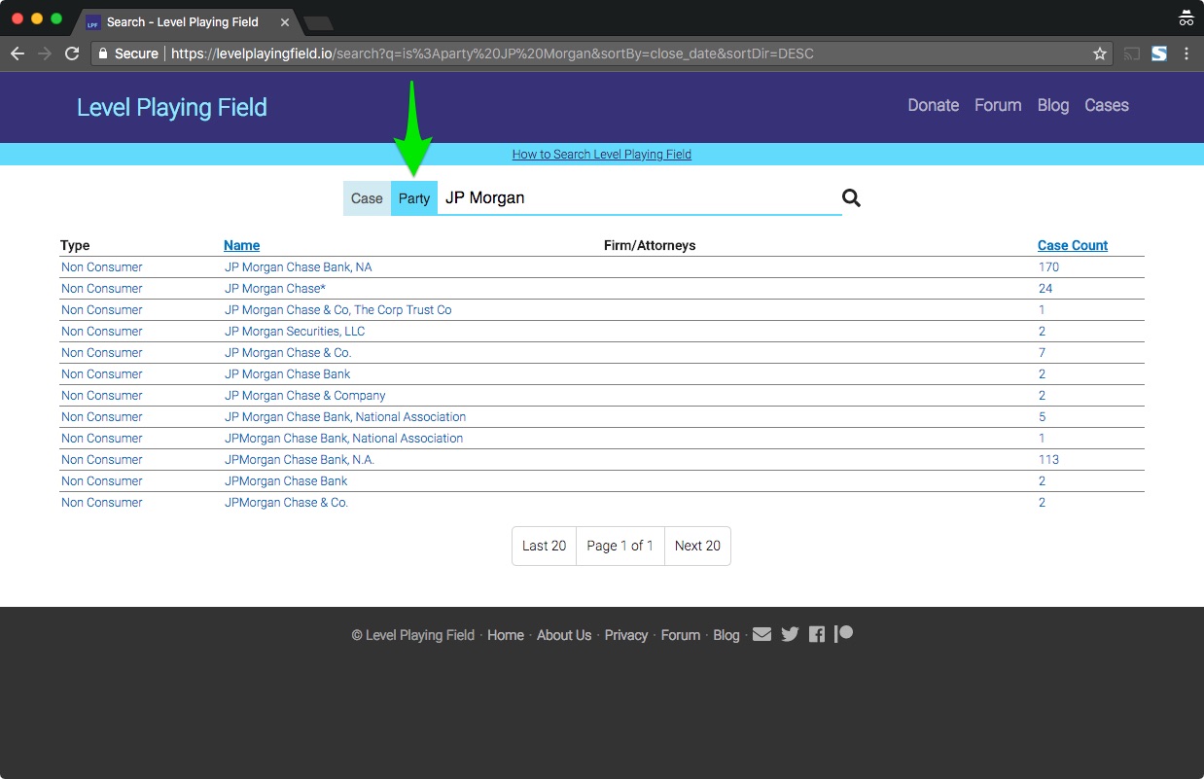Open JP Morgan Chase & Co, The Corp Trust Co

pyautogui.click(x=338, y=309)
